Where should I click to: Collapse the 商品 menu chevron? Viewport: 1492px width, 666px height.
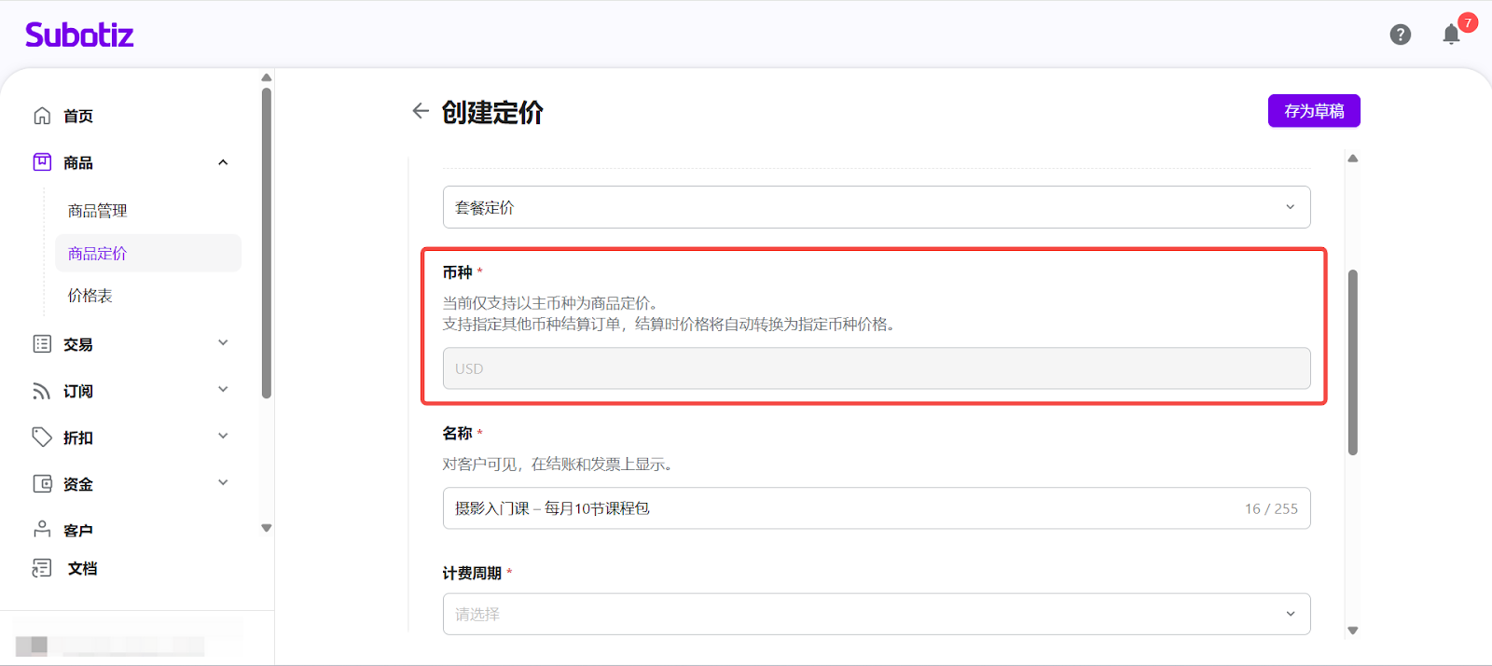point(223,162)
